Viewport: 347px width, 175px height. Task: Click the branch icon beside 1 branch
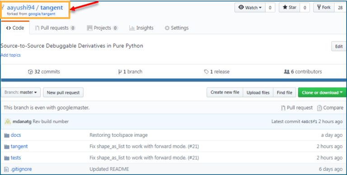pos(120,72)
